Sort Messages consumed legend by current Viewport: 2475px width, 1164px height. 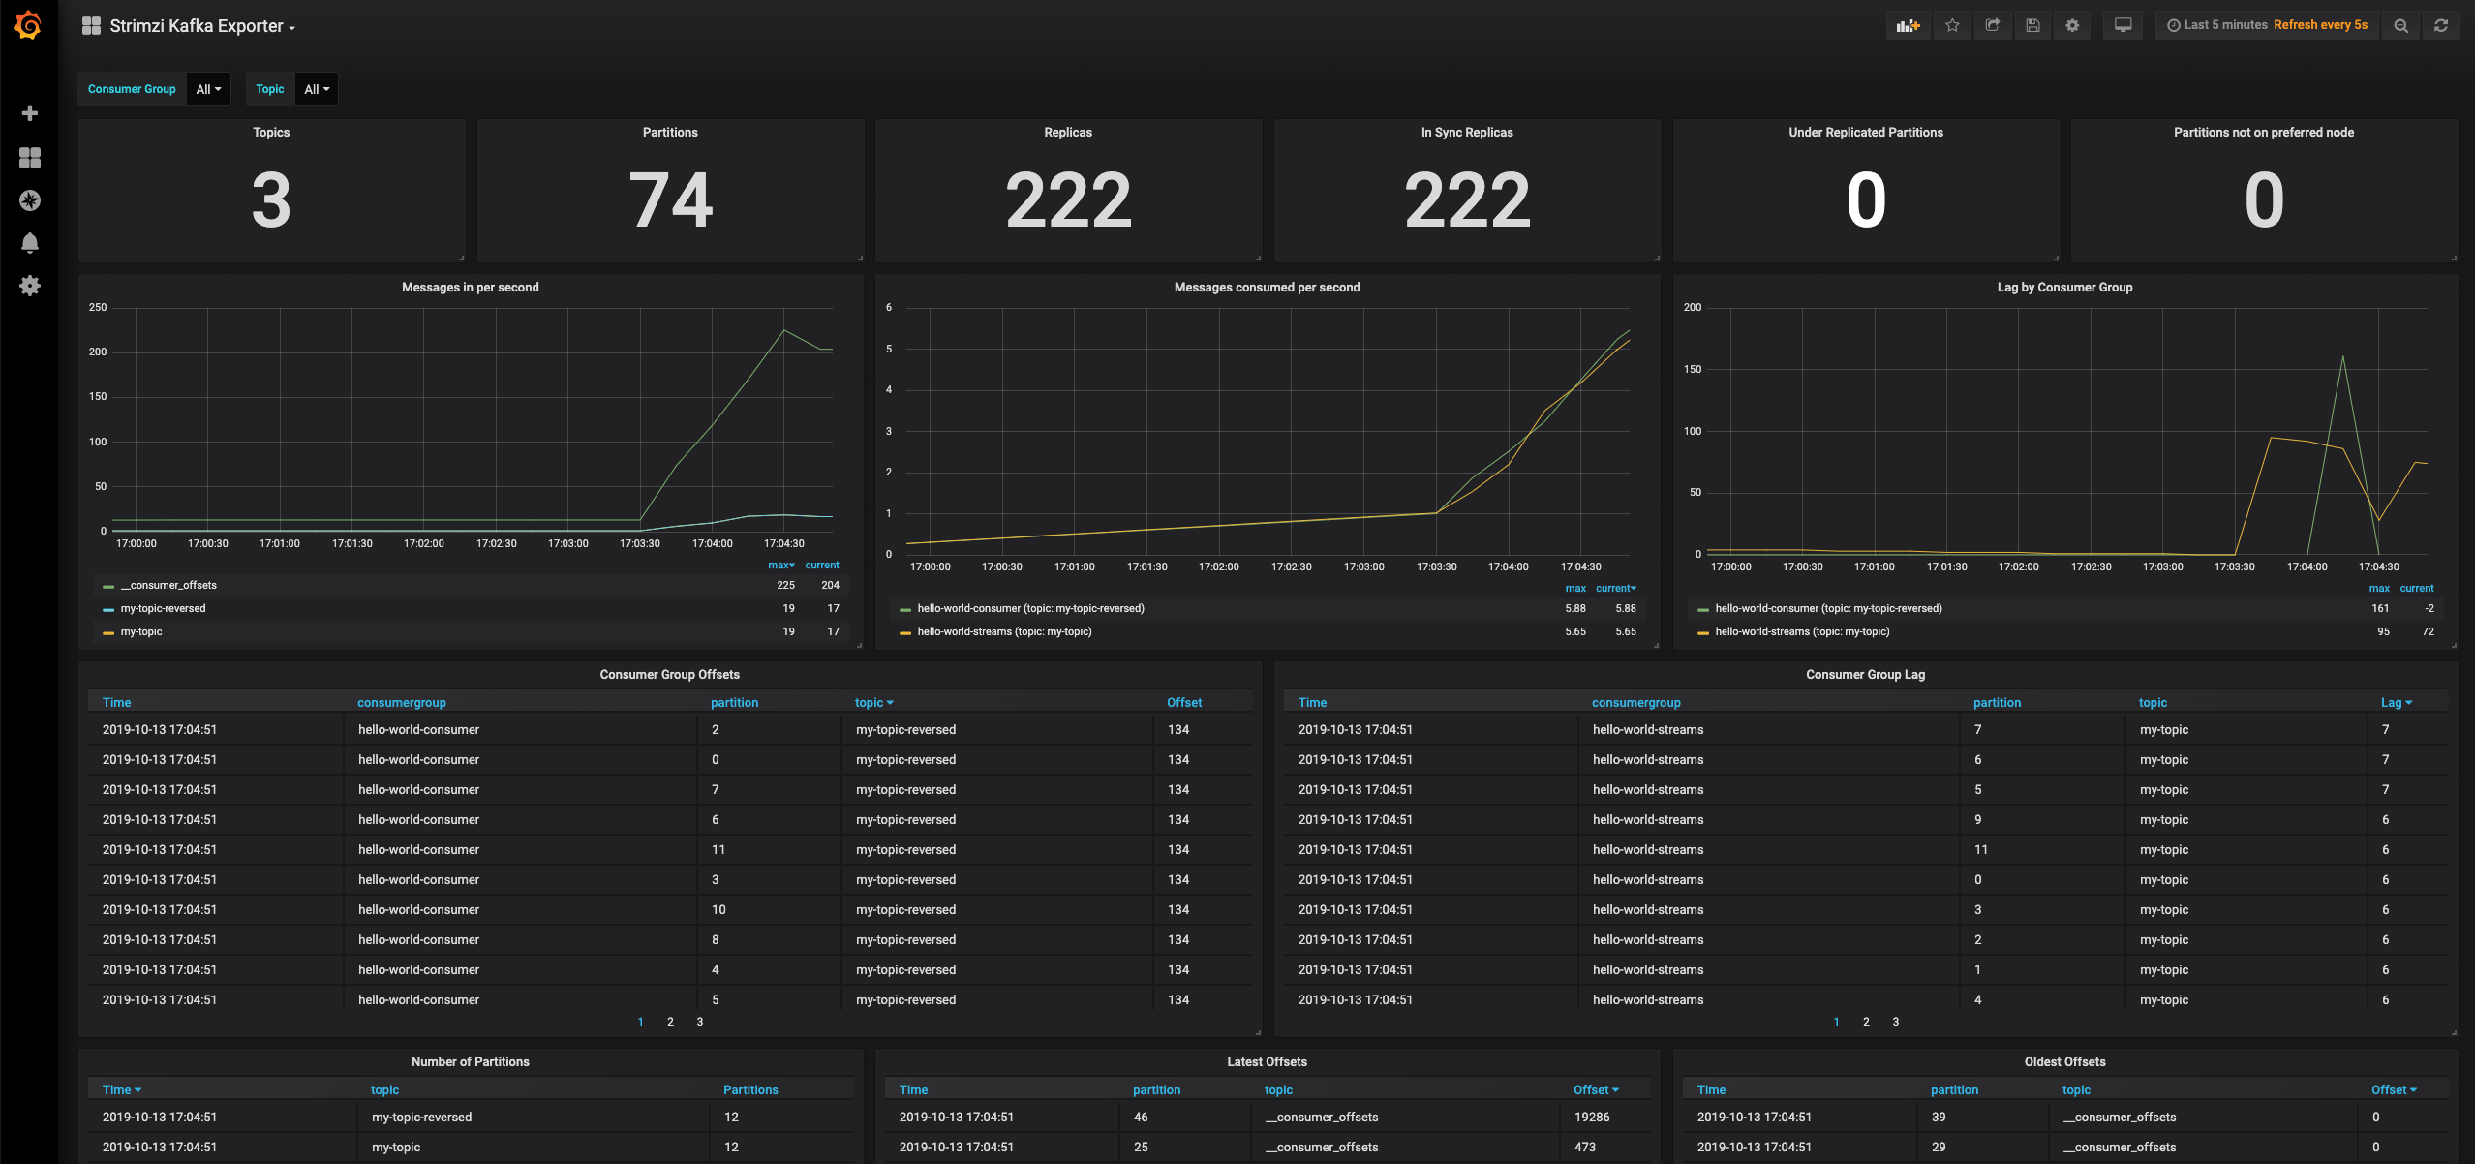pos(1615,588)
